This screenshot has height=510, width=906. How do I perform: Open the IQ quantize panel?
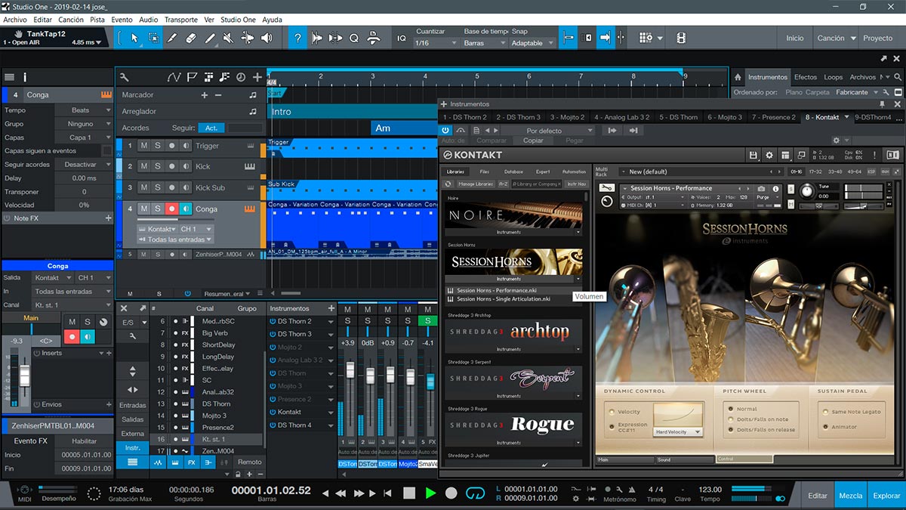click(x=402, y=38)
